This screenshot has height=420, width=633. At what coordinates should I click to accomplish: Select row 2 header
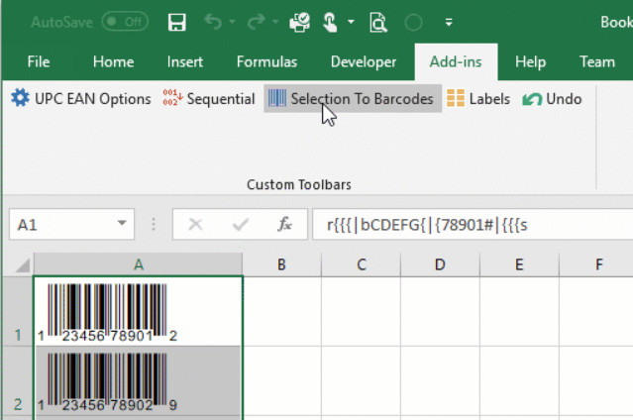[x=18, y=381]
